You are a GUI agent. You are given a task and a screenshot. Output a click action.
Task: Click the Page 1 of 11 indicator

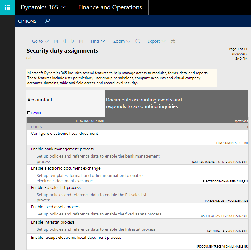point(238,49)
